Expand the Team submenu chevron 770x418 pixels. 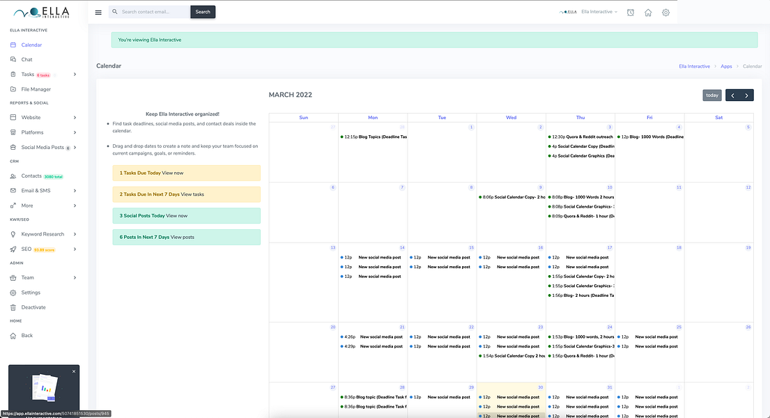75,277
